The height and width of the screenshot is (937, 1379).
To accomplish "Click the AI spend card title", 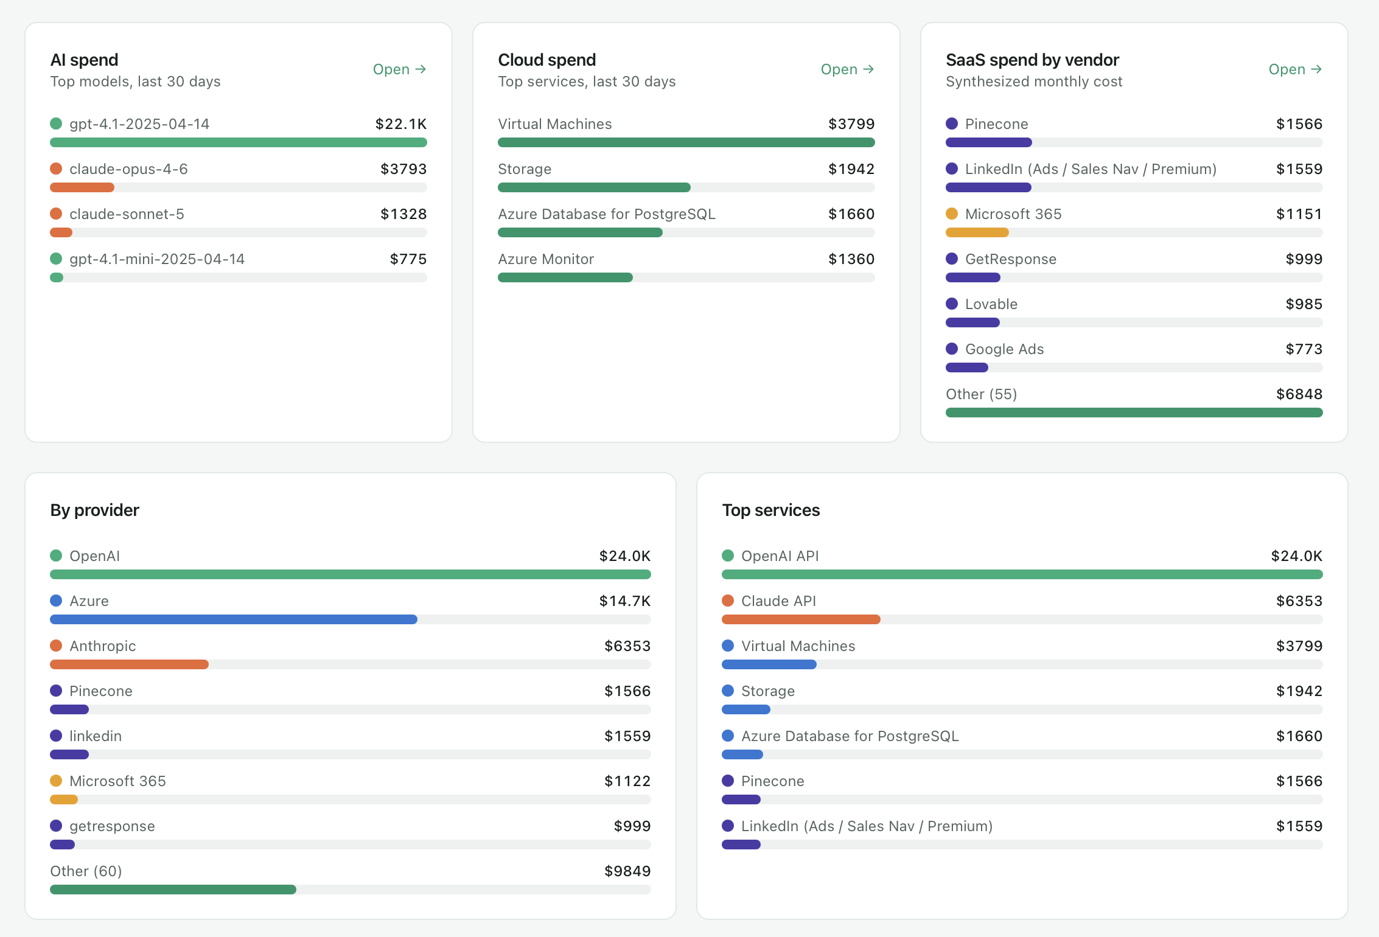I will coord(84,60).
